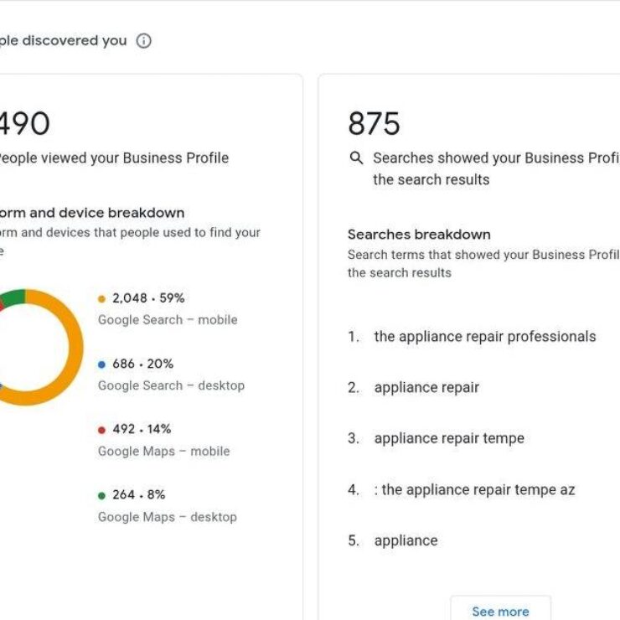Click the info icon beside the discovery heading
This screenshot has height=620, width=620.
tap(144, 41)
